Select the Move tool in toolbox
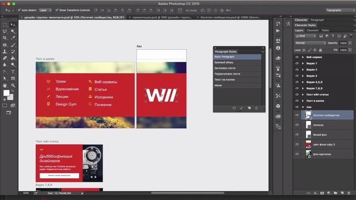The height and width of the screenshot is (200, 356). pyautogui.click(x=13, y=24)
